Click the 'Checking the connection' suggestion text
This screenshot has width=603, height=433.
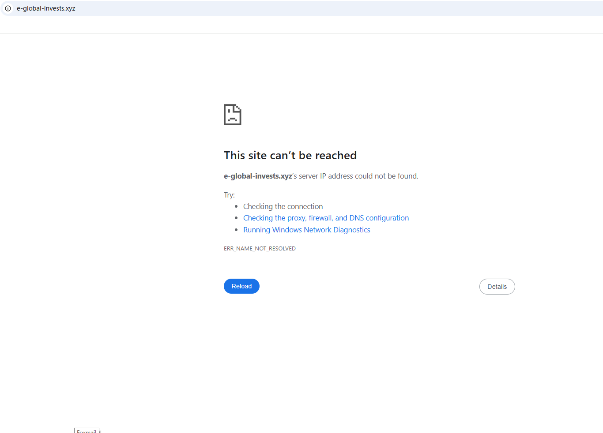pos(283,206)
